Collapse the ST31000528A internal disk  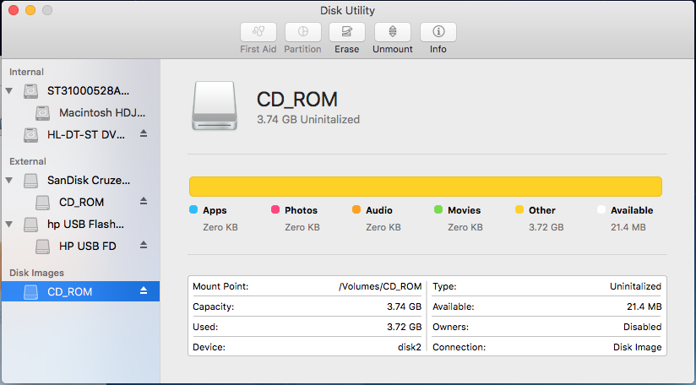click(x=10, y=90)
